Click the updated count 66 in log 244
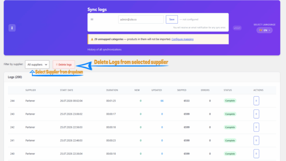This screenshot has width=286, height=161. coord(162,101)
